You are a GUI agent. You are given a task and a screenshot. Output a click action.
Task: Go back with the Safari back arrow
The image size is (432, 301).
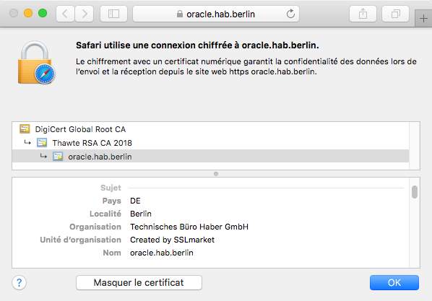(x=65, y=14)
